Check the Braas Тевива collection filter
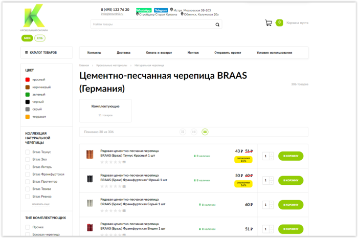The image size is (358, 238). [28, 189]
